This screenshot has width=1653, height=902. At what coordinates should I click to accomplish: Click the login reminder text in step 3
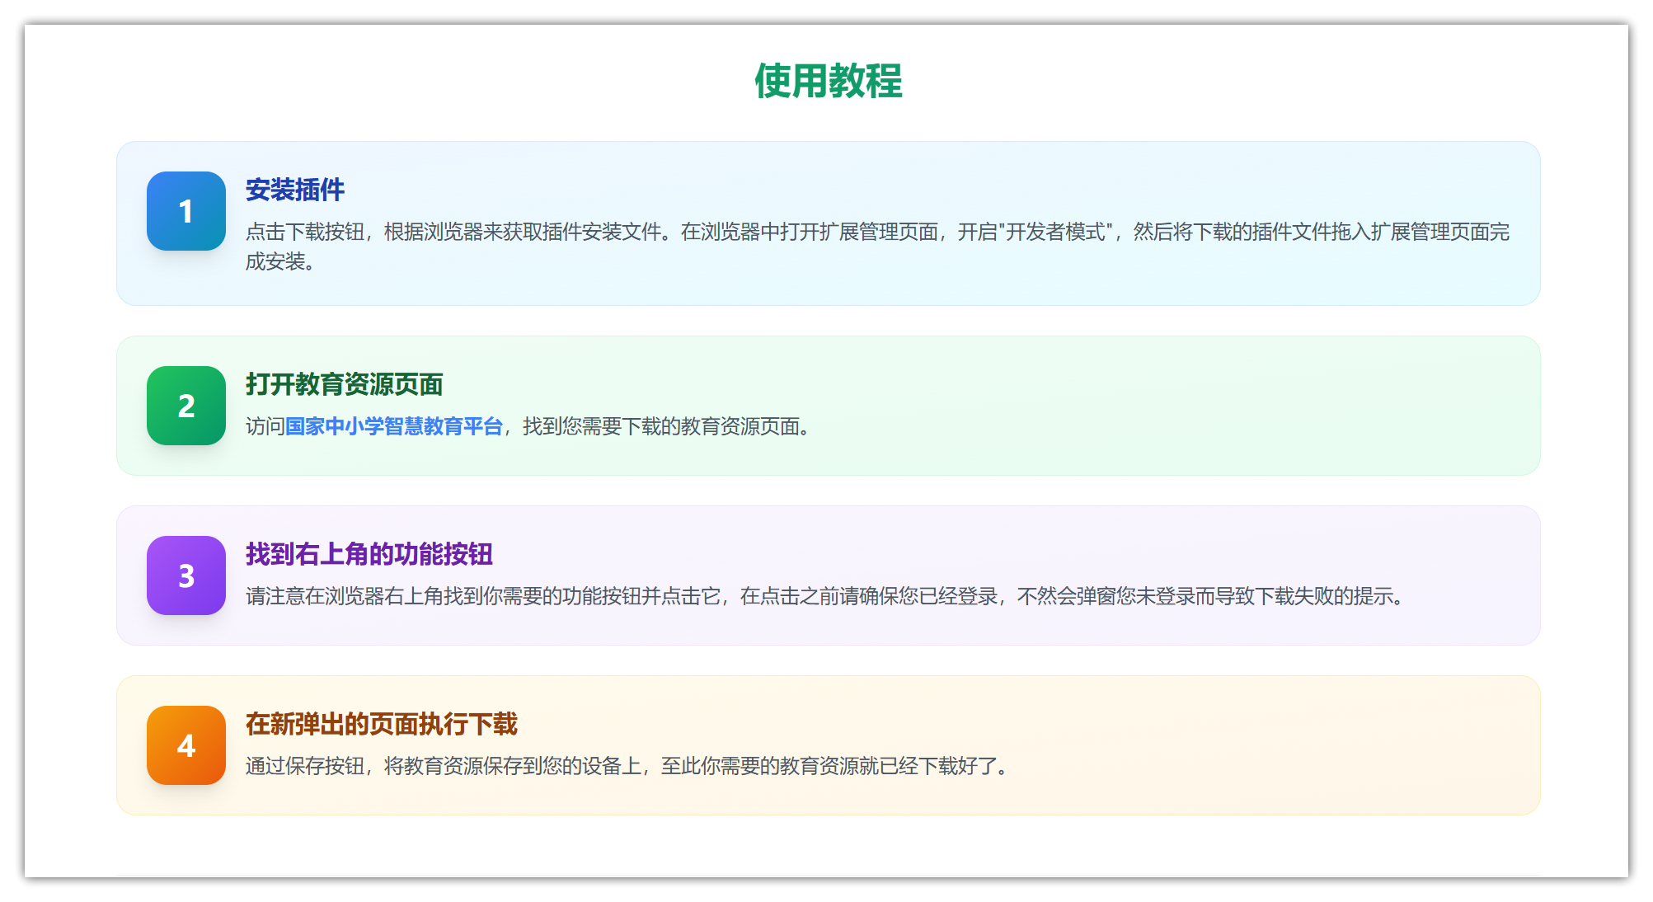tap(824, 596)
